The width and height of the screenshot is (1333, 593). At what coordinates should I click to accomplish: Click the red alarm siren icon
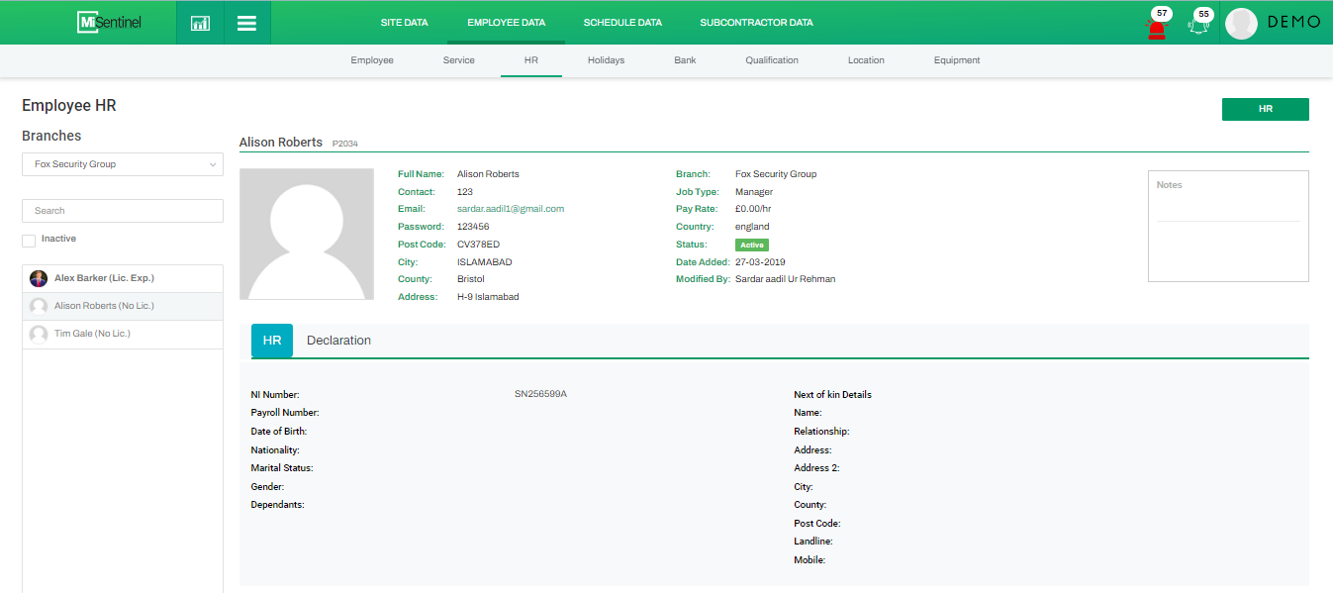[x=1156, y=27]
